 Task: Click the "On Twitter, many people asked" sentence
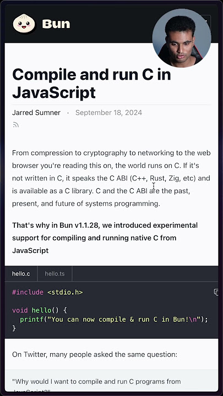95,354
